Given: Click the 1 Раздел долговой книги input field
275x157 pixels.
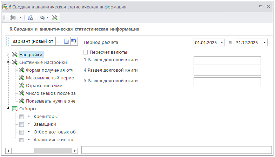Looking at the screenshot, I should [227, 60].
